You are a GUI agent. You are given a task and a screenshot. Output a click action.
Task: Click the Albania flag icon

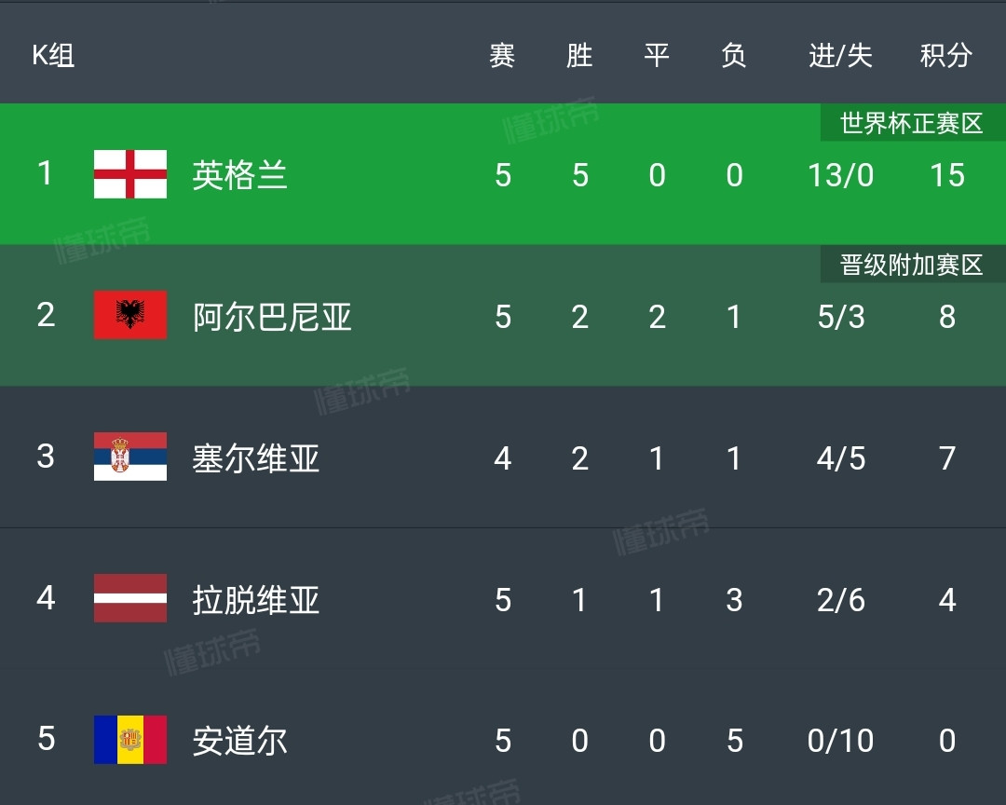(x=130, y=316)
